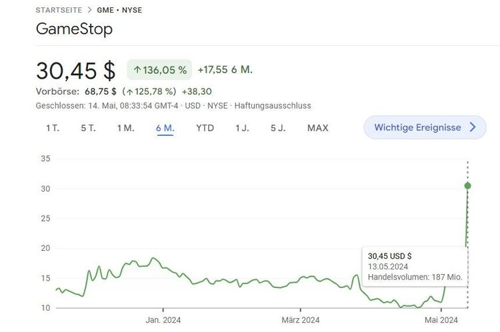Switch to YTD chart range
Image resolution: width=500 pixels, height=332 pixels.
[x=205, y=128]
